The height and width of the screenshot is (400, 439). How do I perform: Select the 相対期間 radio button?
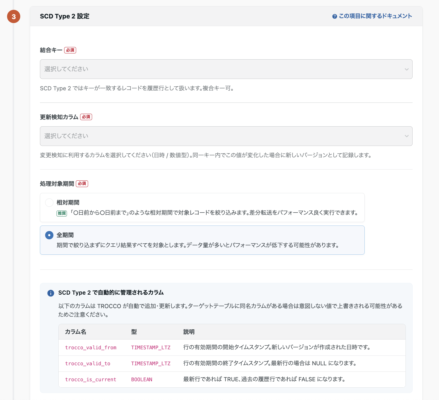49,202
